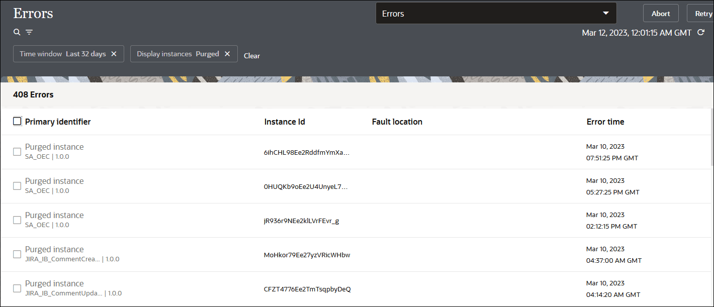Click the dropdown arrow in the Errors selector
The height and width of the screenshot is (307, 714).
(x=606, y=13)
